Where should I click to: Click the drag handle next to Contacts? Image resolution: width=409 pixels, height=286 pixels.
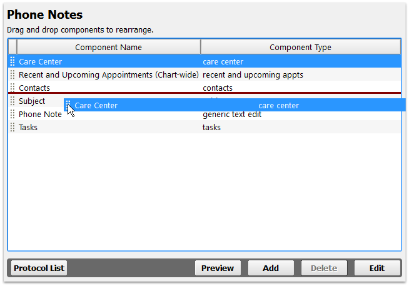coord(13,88)
